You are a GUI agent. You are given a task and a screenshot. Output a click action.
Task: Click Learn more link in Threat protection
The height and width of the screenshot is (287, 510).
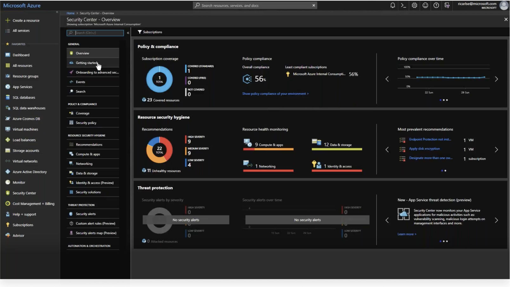click(407, 234)
